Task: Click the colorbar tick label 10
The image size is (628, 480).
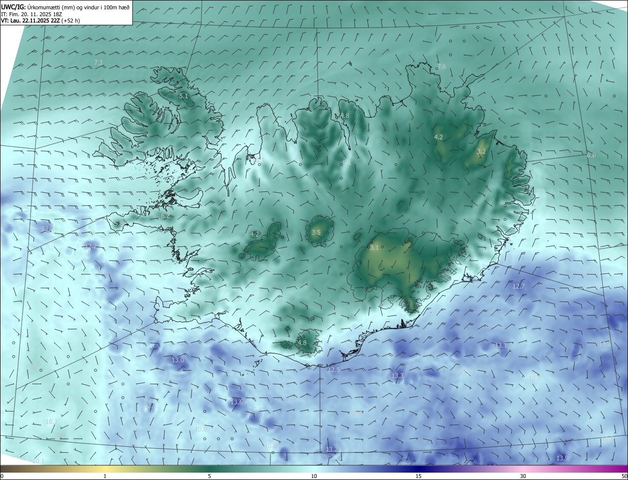Action: point(314,476)
